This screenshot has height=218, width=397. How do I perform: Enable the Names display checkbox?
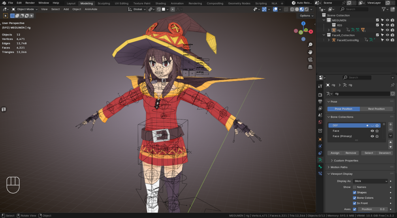tap(354, 187)
